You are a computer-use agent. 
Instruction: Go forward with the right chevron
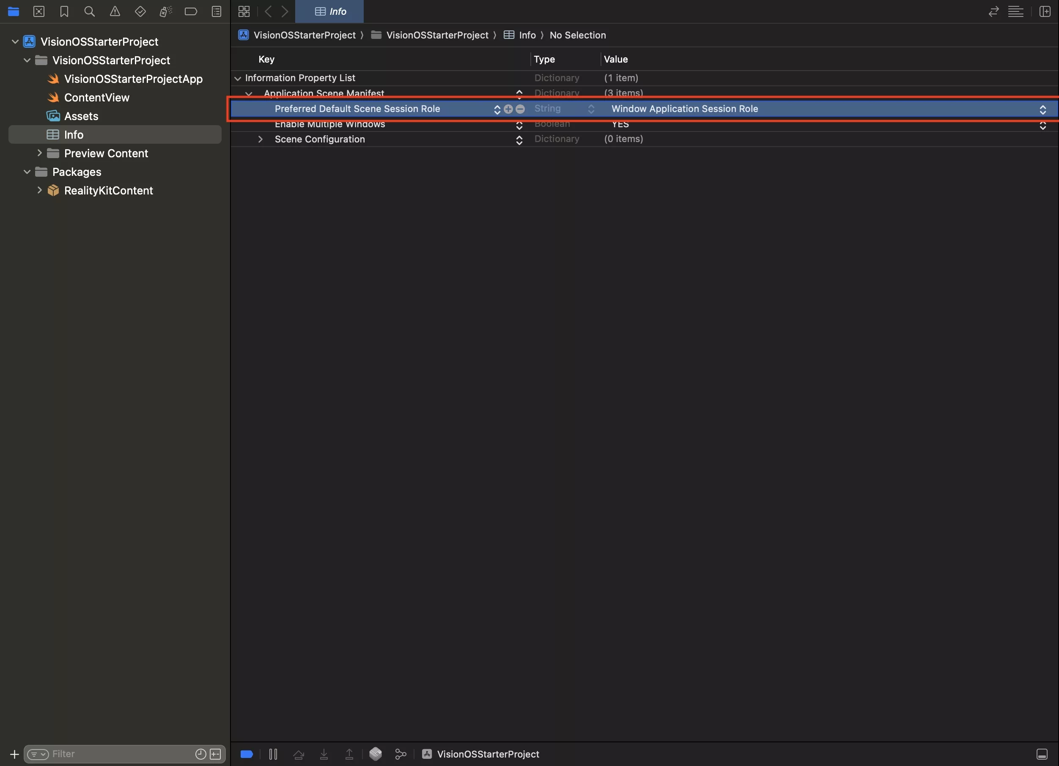[285, 12]
